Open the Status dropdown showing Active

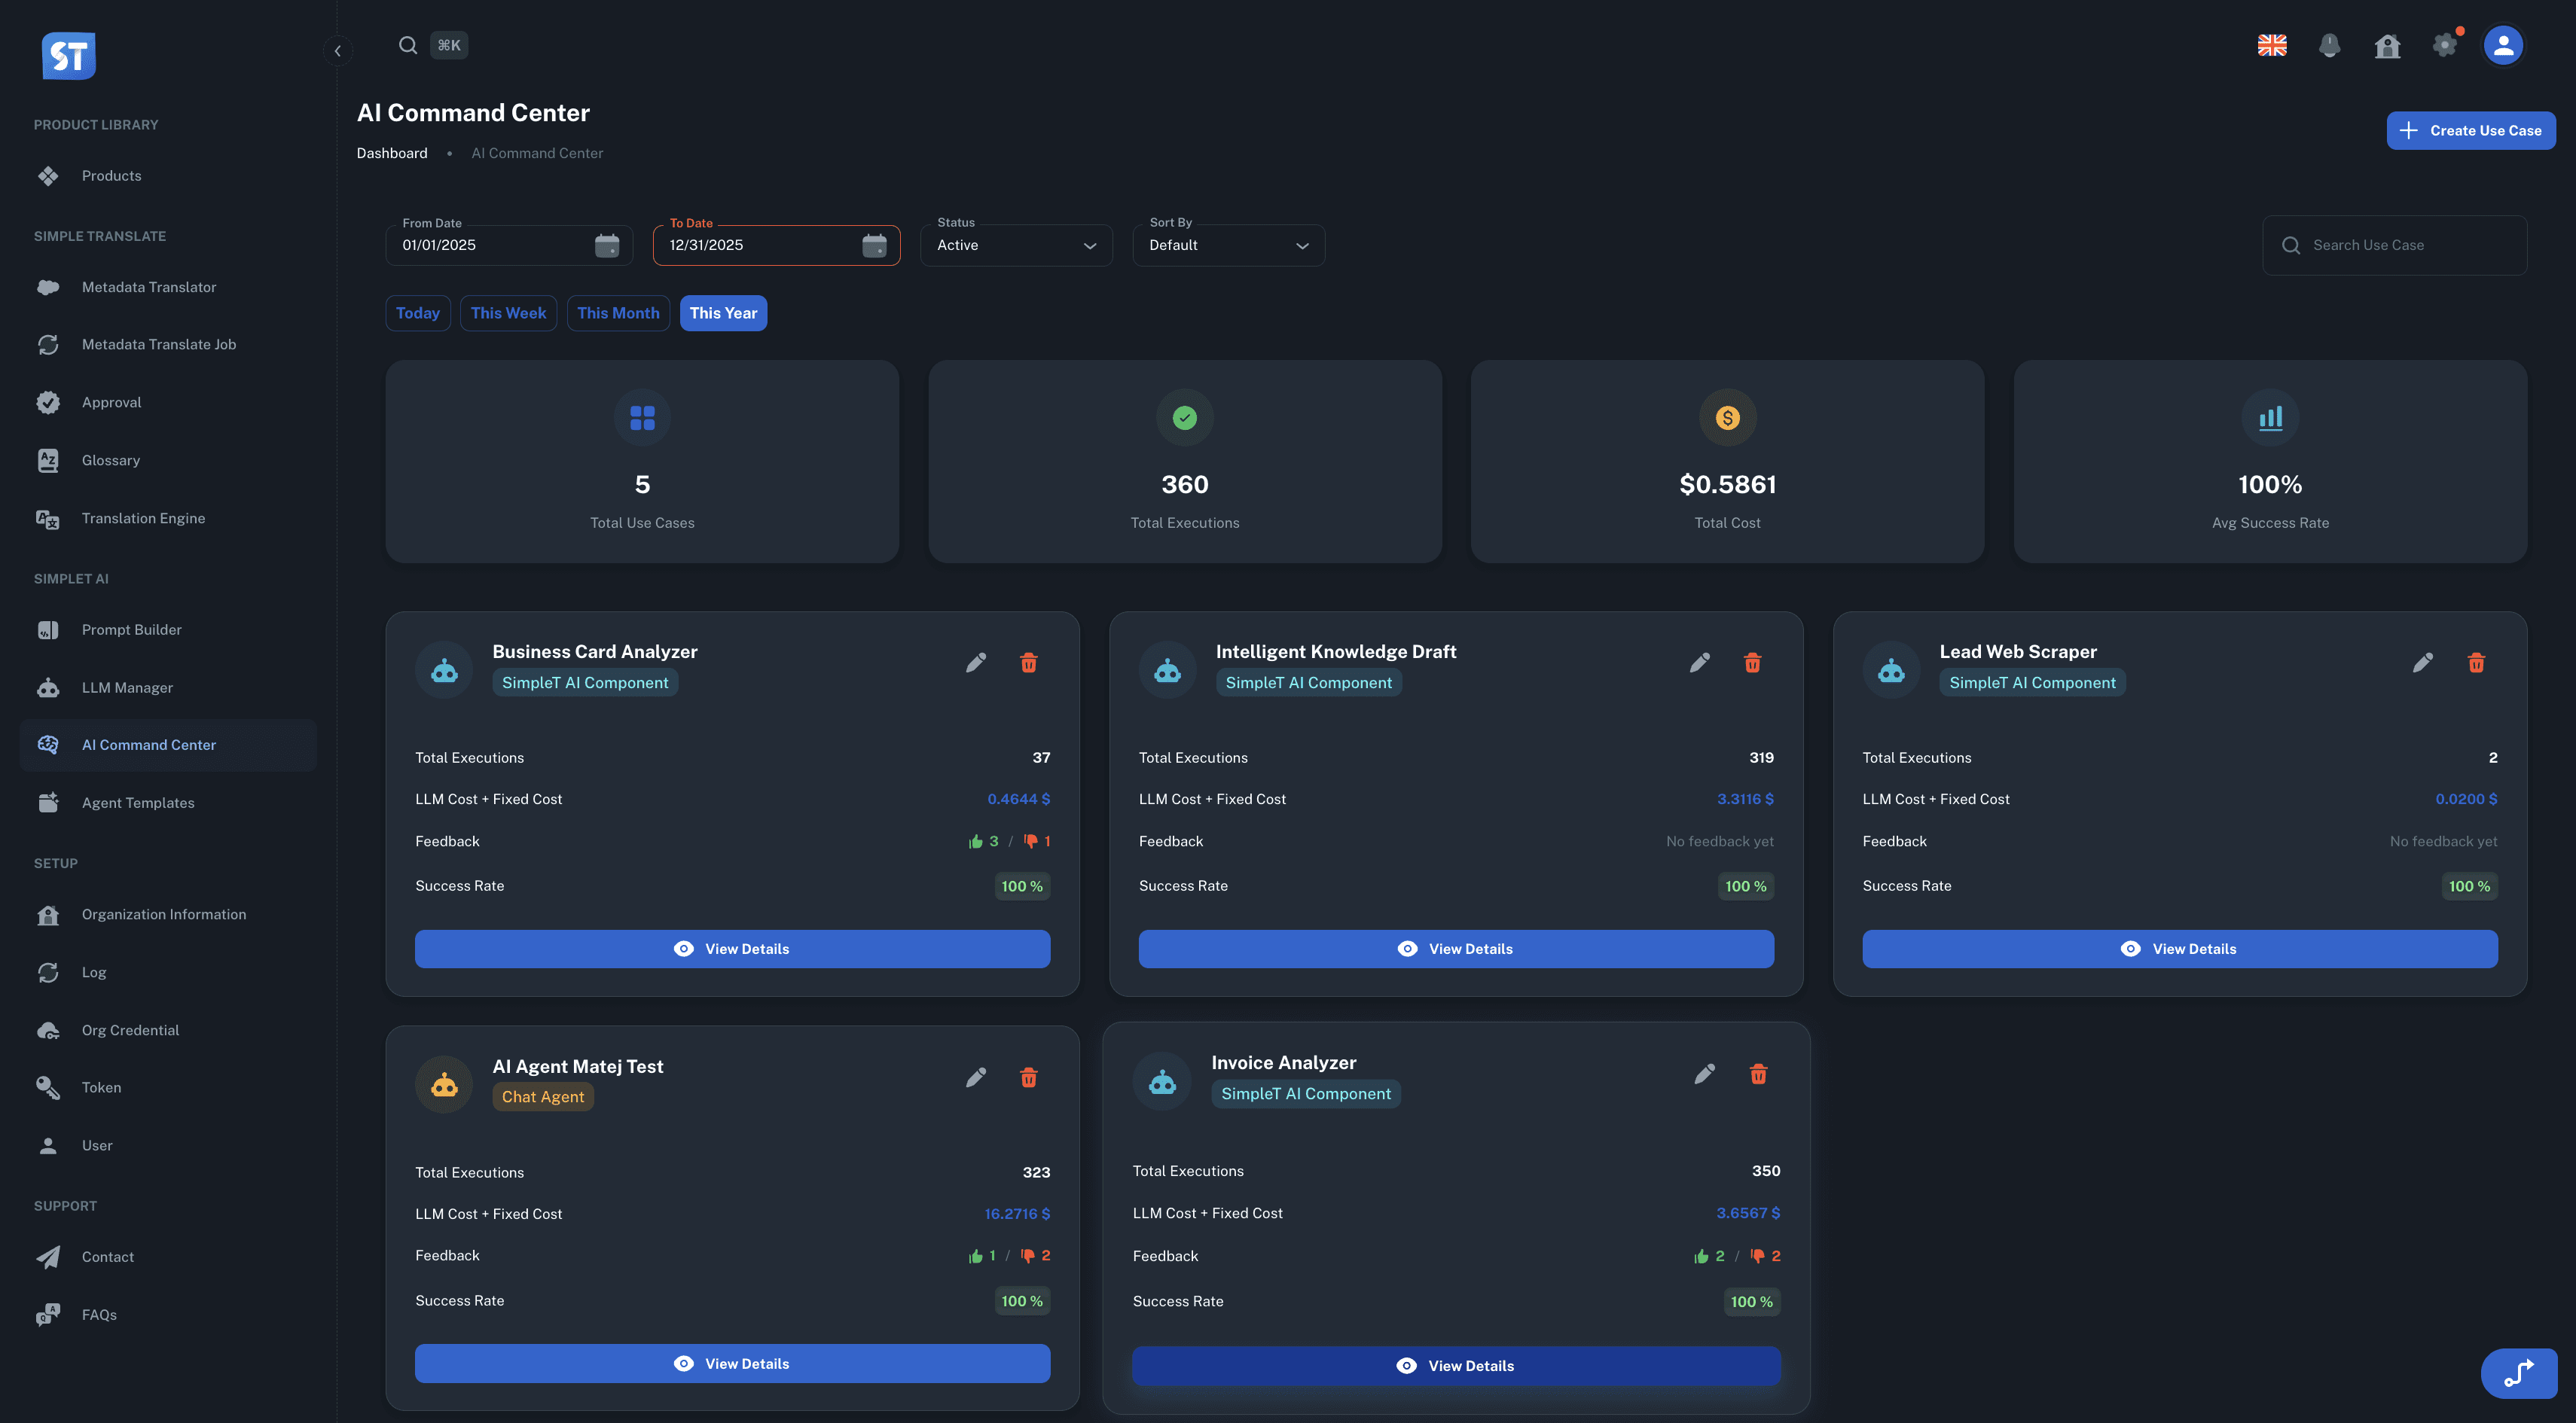point(1015,245)
